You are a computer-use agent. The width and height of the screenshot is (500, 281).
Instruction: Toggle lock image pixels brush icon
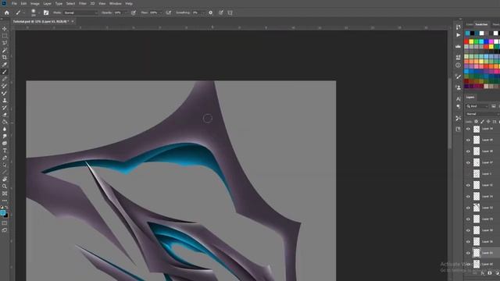[482, 122]
